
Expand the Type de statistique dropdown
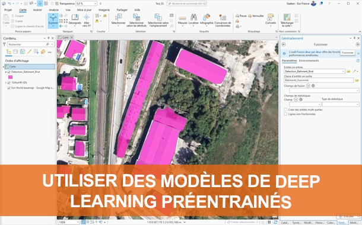coord(341,104)
